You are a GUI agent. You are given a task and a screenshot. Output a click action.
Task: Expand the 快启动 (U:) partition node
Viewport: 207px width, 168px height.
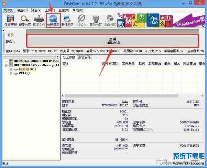(x=11, y=69)
